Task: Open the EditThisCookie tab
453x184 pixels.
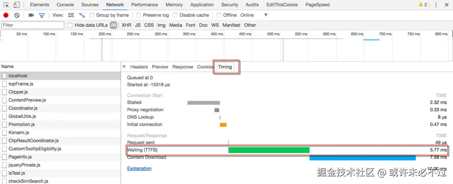Action: pyautogui.click(x=282, y=5)
